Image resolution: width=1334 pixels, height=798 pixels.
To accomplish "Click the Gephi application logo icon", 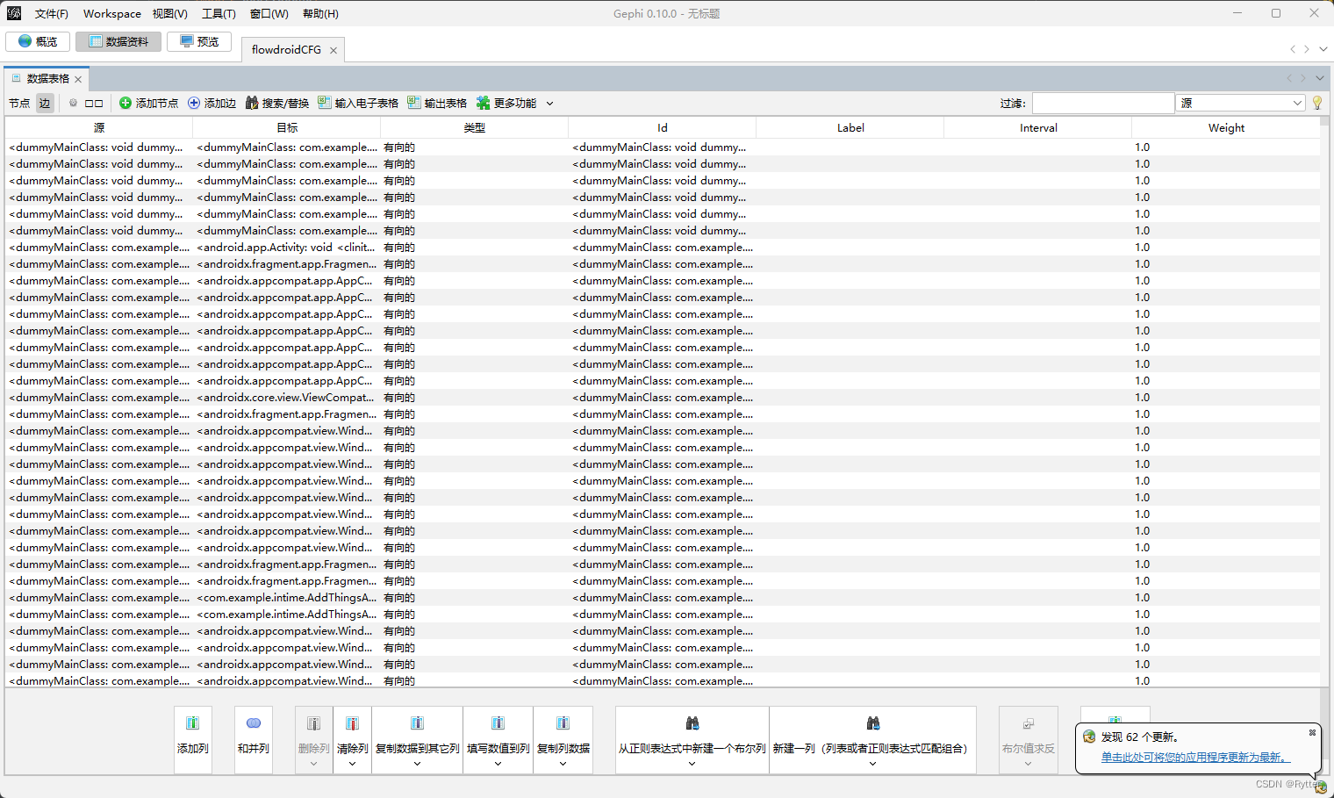I will [x=14, y=13].
